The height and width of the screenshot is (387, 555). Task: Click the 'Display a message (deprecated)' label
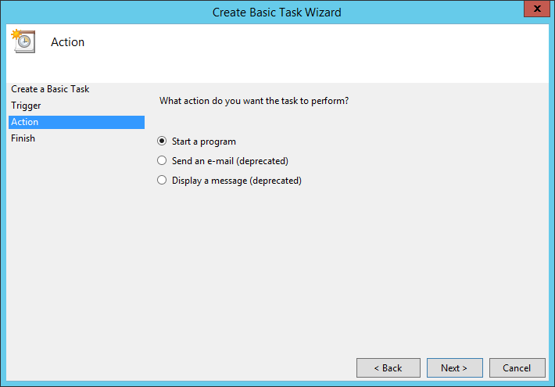[x=237, y=181]
